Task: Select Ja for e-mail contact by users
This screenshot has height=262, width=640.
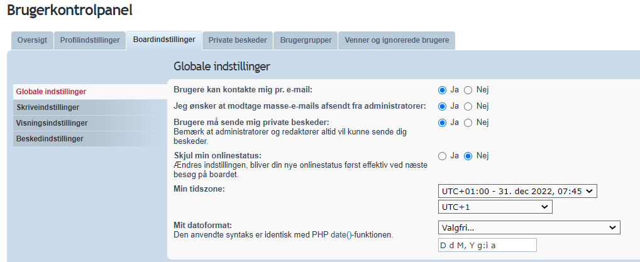Action: 443,90
